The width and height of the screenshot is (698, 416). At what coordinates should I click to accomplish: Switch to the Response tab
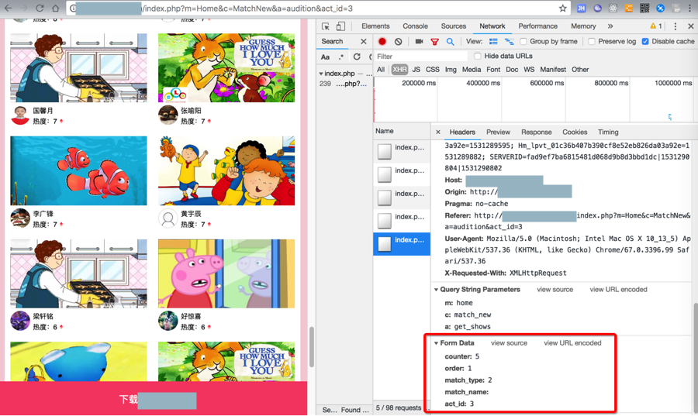[537, 132]
